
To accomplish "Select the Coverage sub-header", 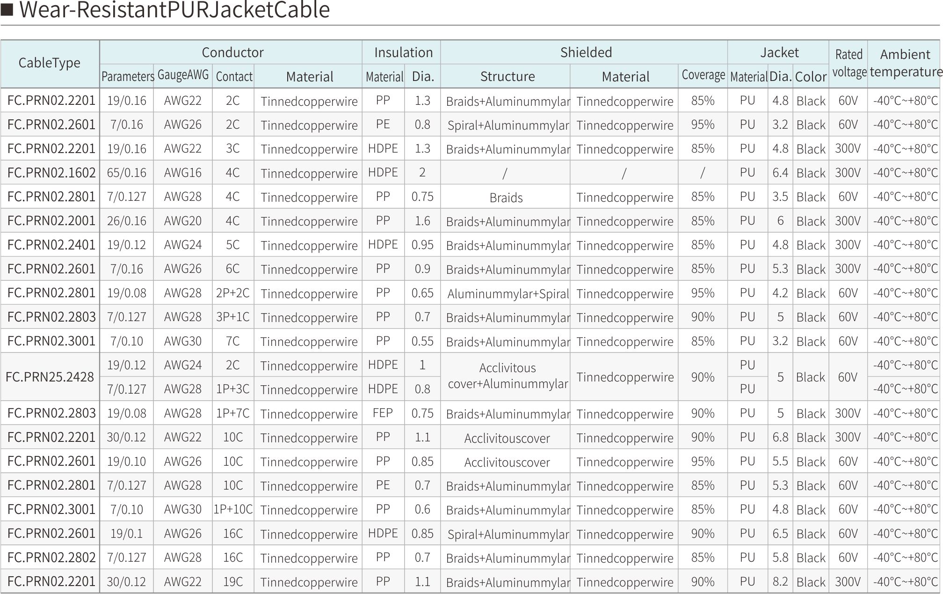I will (x=703, y=75).
